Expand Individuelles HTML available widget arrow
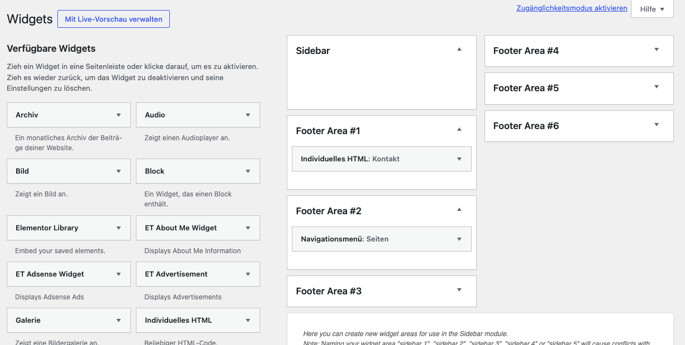The width and height of the screenshot is (685, 345). (248, 321)
